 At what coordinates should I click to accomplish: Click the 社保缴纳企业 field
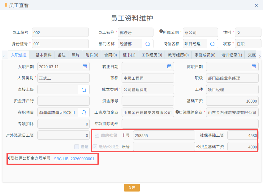click(232, 112)
